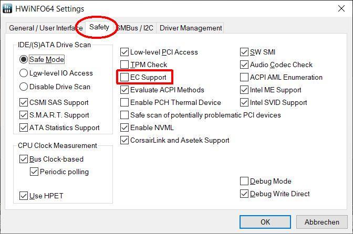
Task: Click the CPU Clock Measurement group label
Action: 57,145
